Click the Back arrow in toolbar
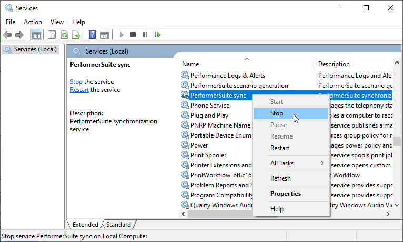Viewport: 403px width, 242px height. pyautogui.click(x=7, y=35)
